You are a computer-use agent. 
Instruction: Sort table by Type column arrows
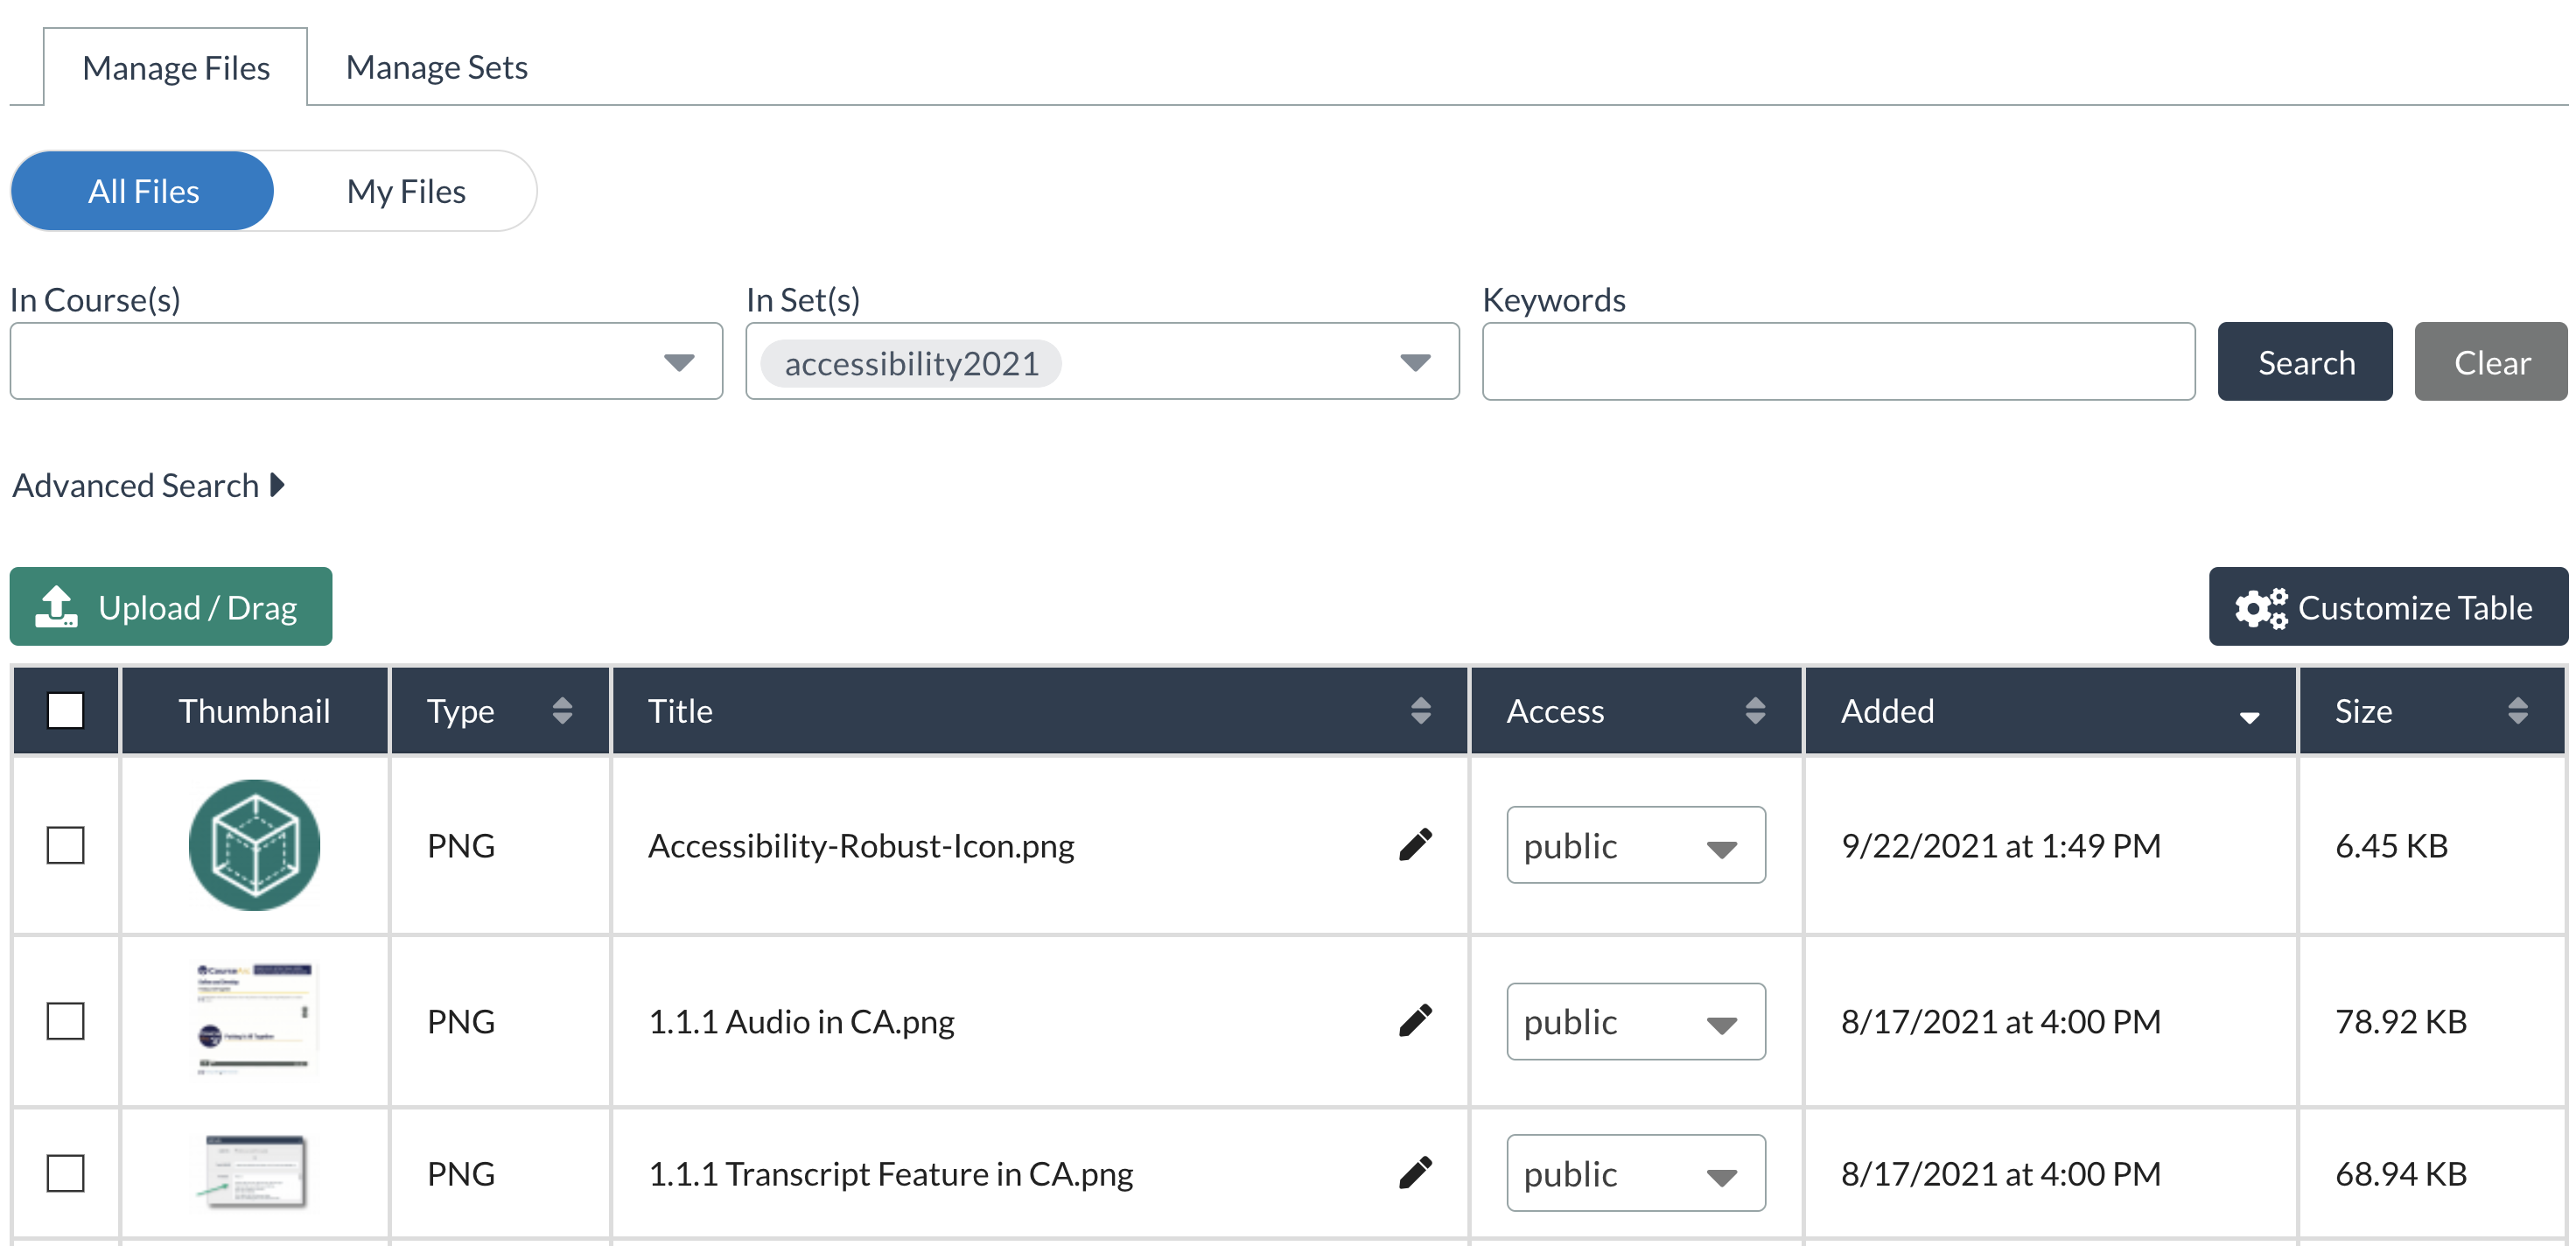[562, 711]
